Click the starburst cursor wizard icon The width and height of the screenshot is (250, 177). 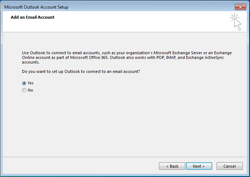point(236,22)
